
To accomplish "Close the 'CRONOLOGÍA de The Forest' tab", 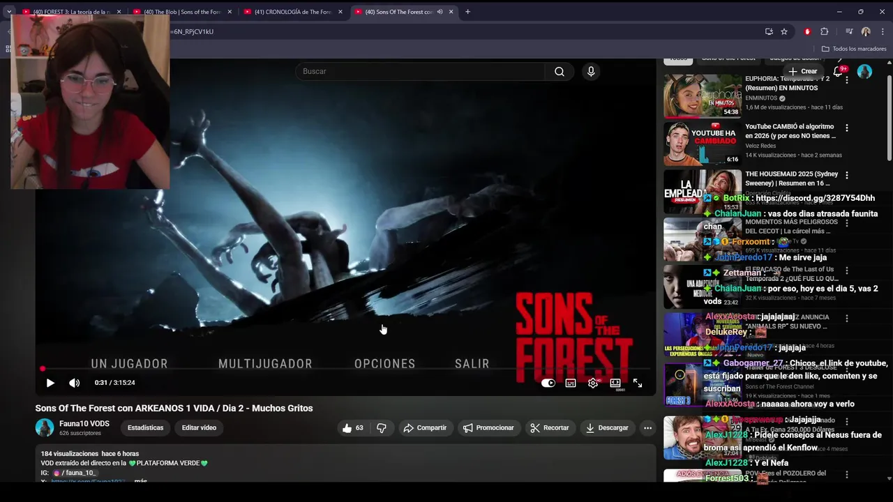I will (x=340, y=12).
